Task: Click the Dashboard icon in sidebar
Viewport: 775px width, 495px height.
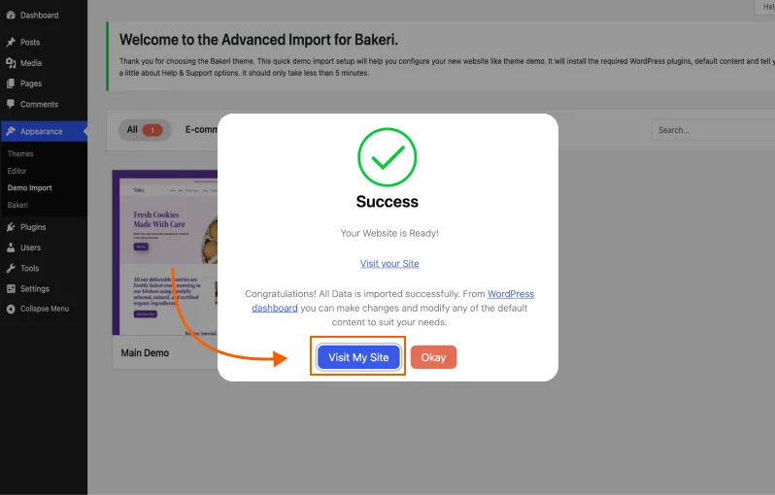Action: coord(11,16)
